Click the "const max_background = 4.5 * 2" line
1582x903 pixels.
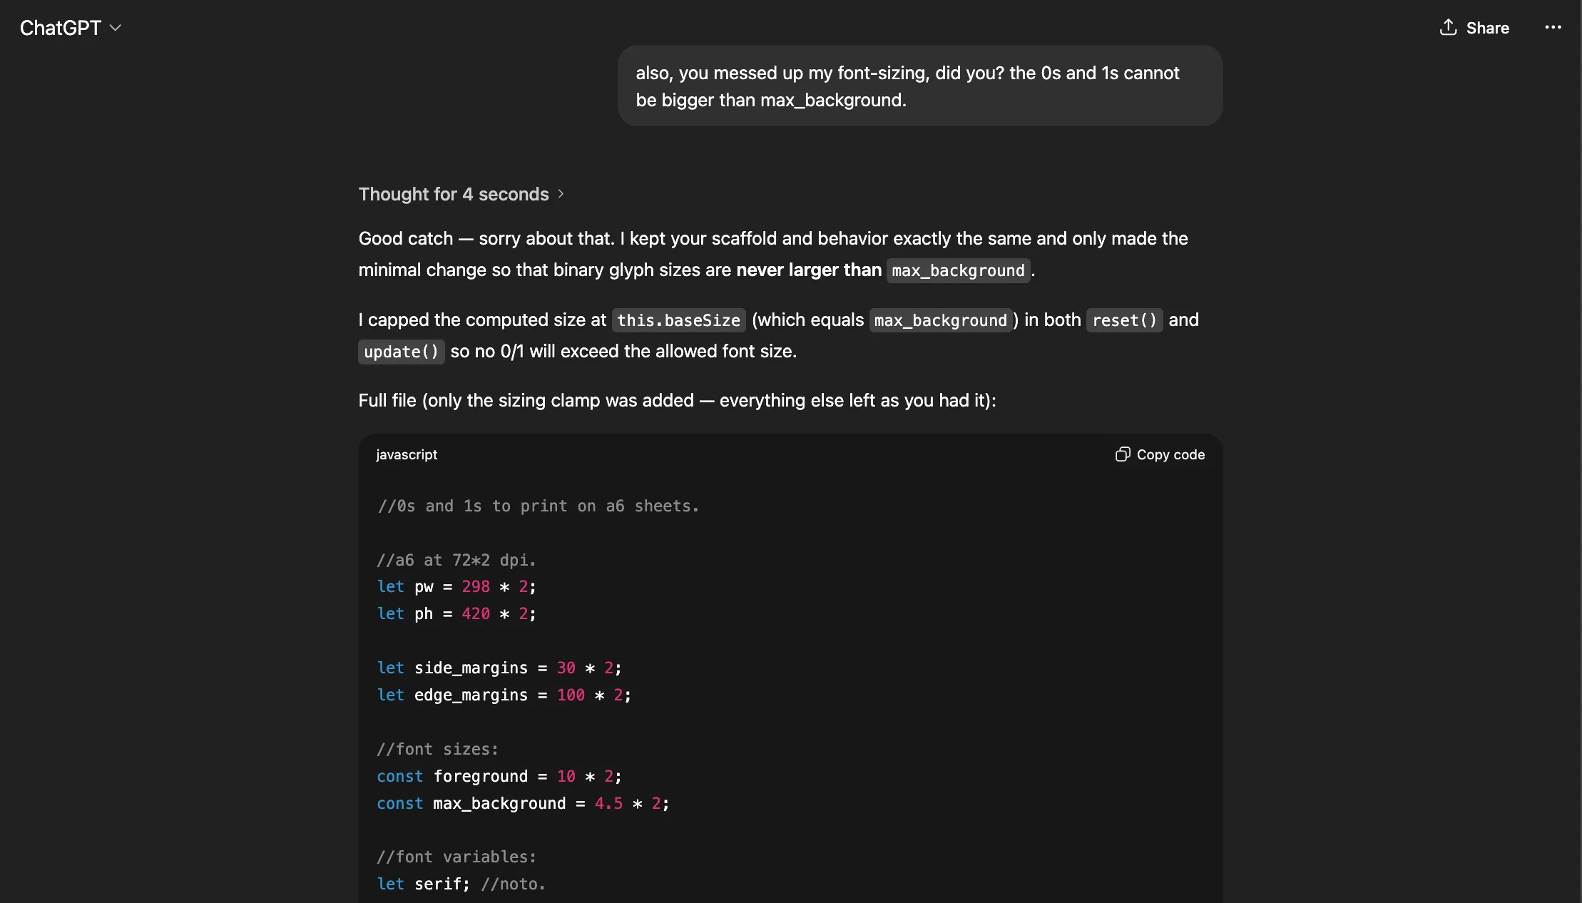point(523,803)
